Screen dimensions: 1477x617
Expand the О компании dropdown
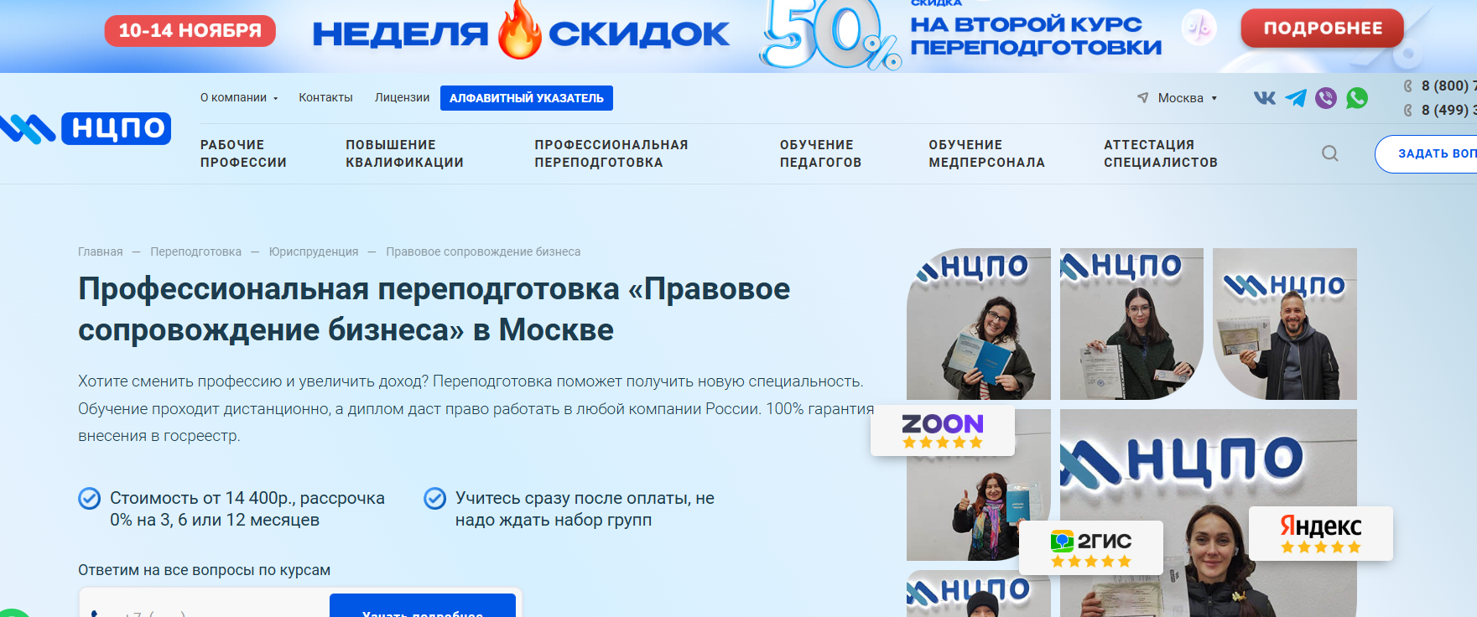tap(238, 98)
